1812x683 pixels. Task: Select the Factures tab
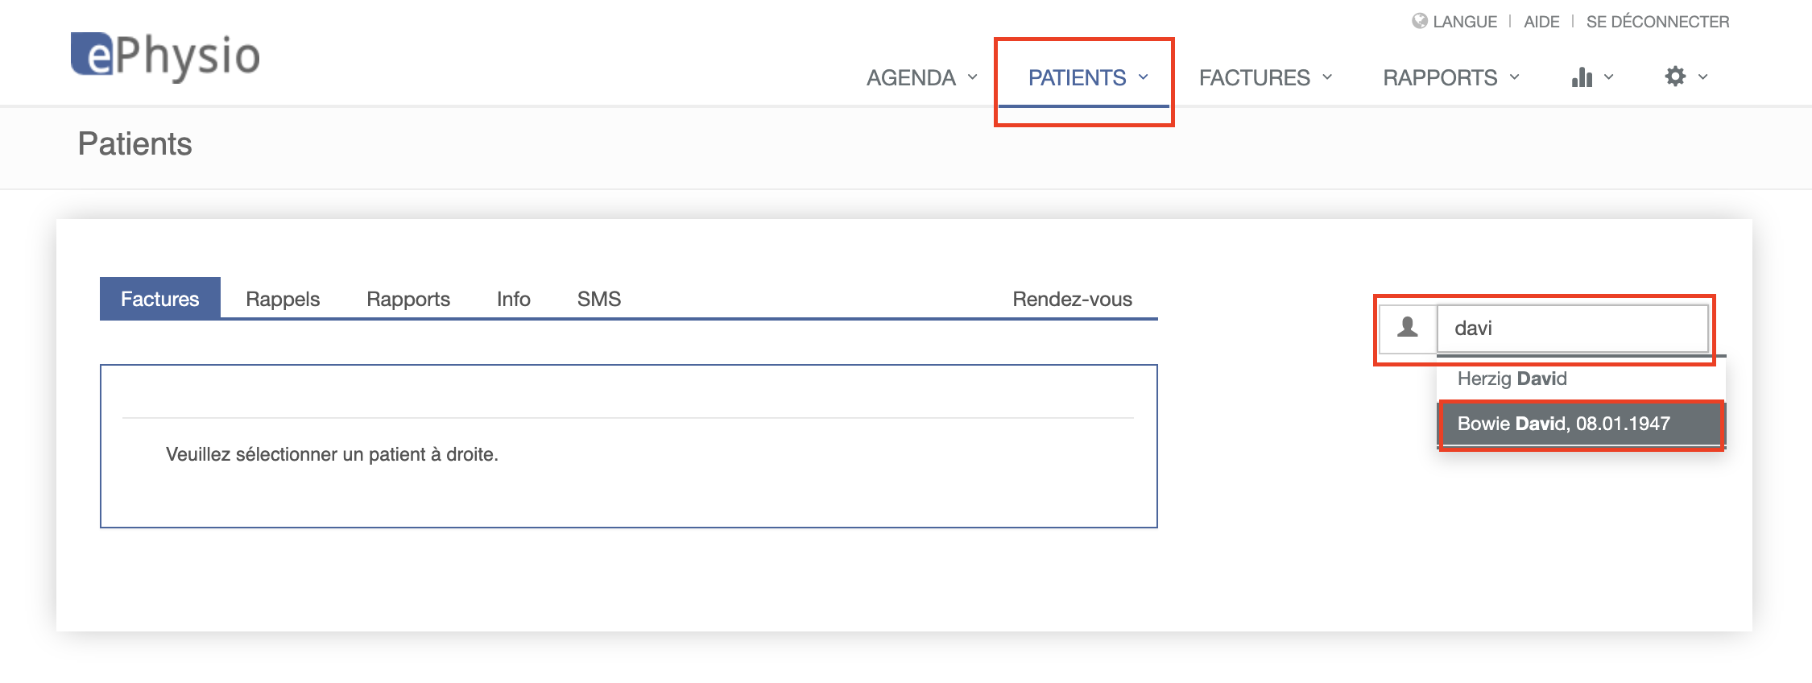[x=160, y=299]
